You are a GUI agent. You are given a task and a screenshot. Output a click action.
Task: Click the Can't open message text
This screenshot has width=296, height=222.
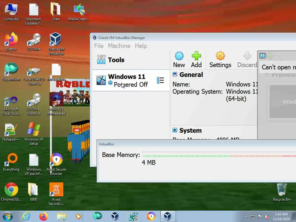click(x=279, y=67)
